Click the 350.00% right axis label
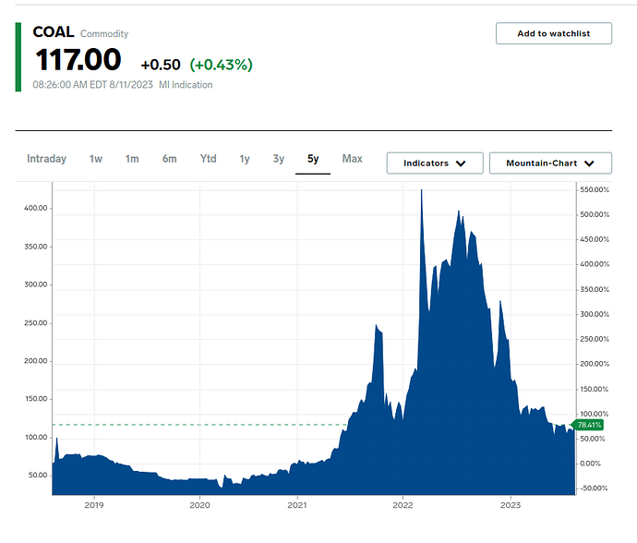The image size is (637, 543). pos(595,289)
